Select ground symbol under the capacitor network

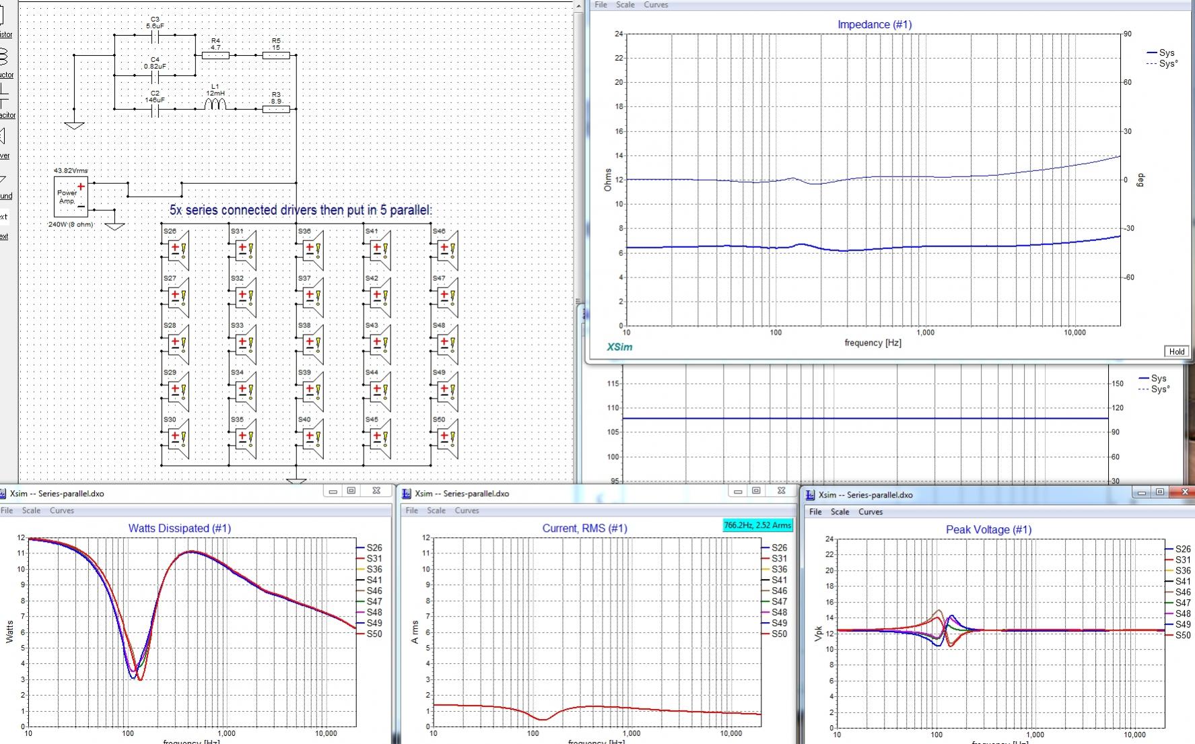coord(74,125)
